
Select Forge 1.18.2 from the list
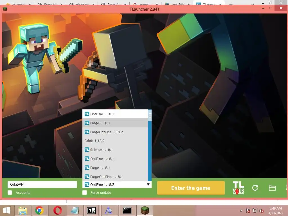coord(115,123)
